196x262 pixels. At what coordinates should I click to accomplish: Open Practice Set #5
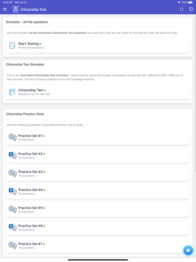pyautogui.click(x=98, y=210)
